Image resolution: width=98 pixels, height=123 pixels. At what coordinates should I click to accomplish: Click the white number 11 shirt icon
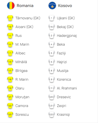pyautogui.click(x=52, y=88)
